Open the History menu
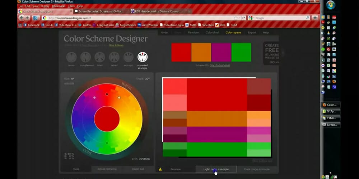This screenshot has width=359, height=179. 45,6
